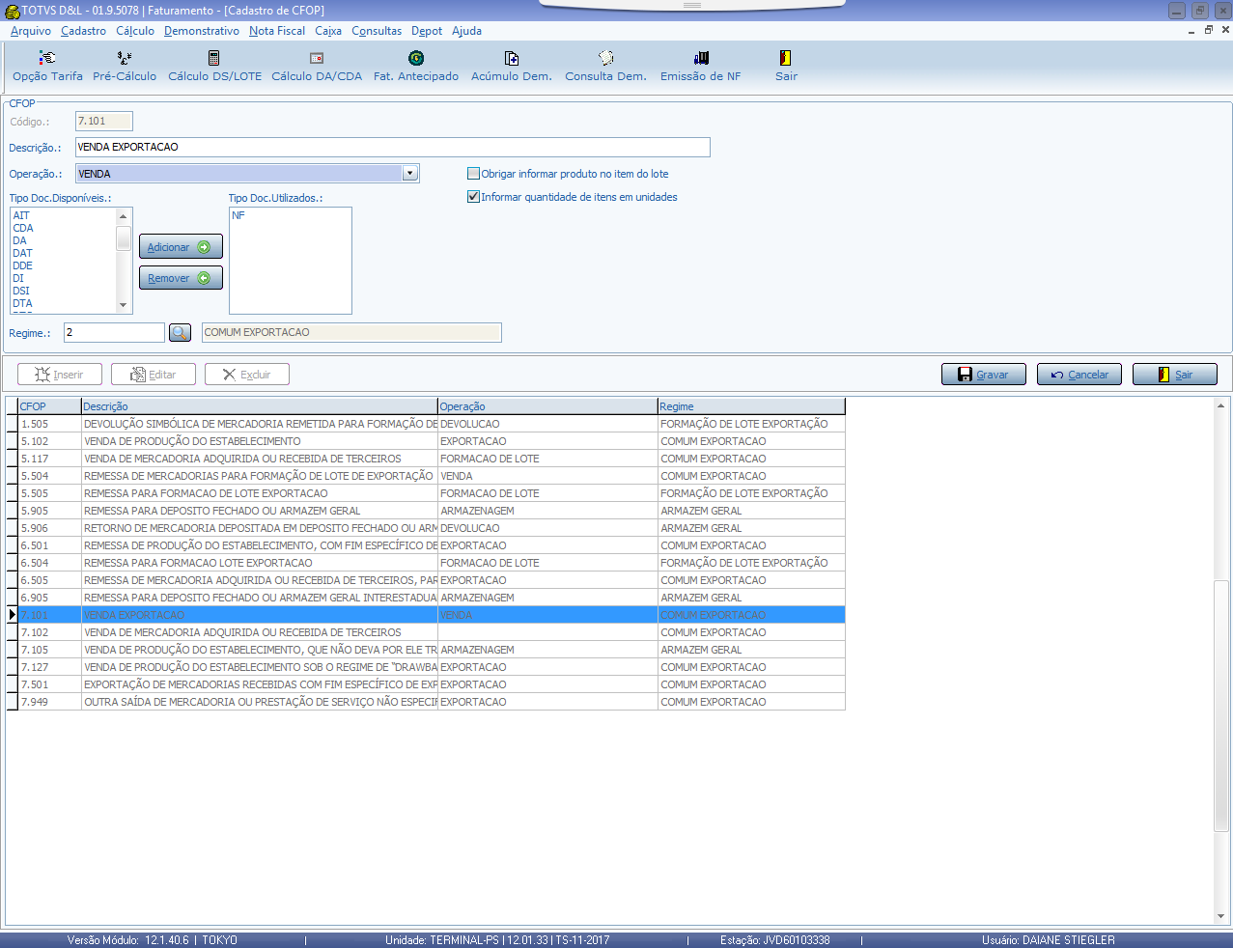Click the Operação column header in grid
Screen dimensions: 1233x948
547,406
